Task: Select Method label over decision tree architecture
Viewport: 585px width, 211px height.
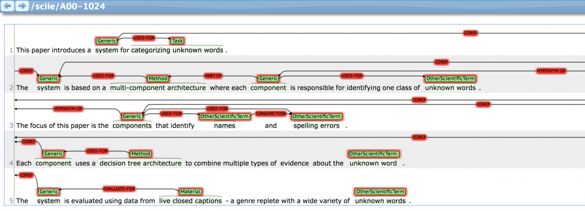Action: tap(141, 154)
